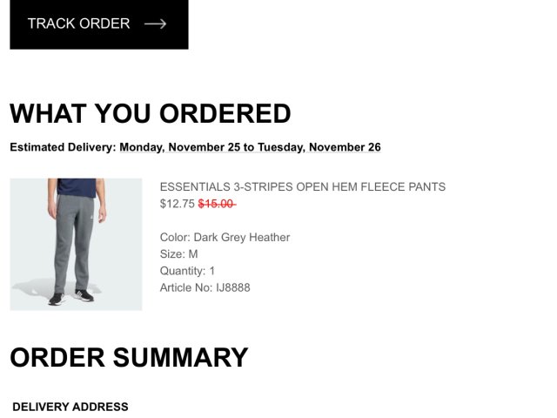Click the Size: M detail
The width and height of the screenshot is (557, 418).
[x=178, y=253]
